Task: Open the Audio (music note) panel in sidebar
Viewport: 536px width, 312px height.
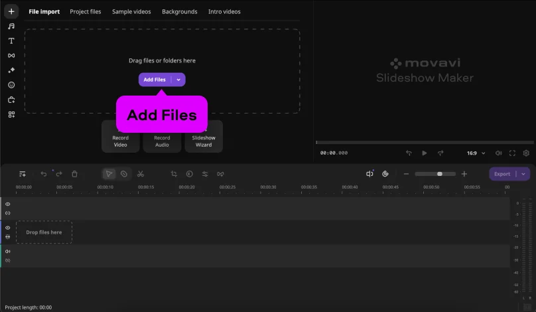Action: (11, 26)
